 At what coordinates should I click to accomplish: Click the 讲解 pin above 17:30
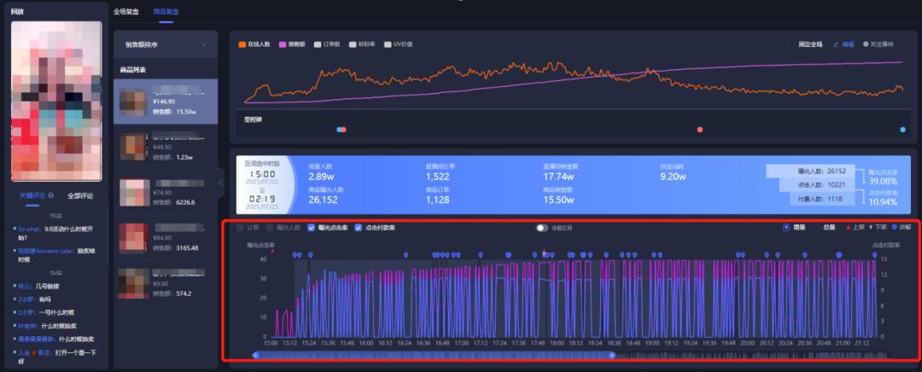(509, 254)
